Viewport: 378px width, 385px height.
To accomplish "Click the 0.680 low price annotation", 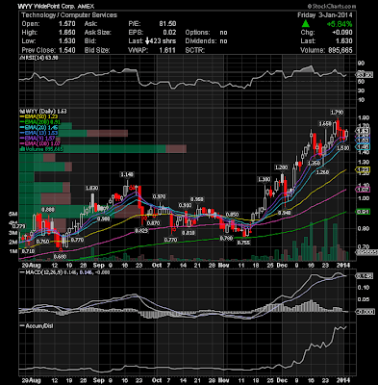I will coord(60,257).
